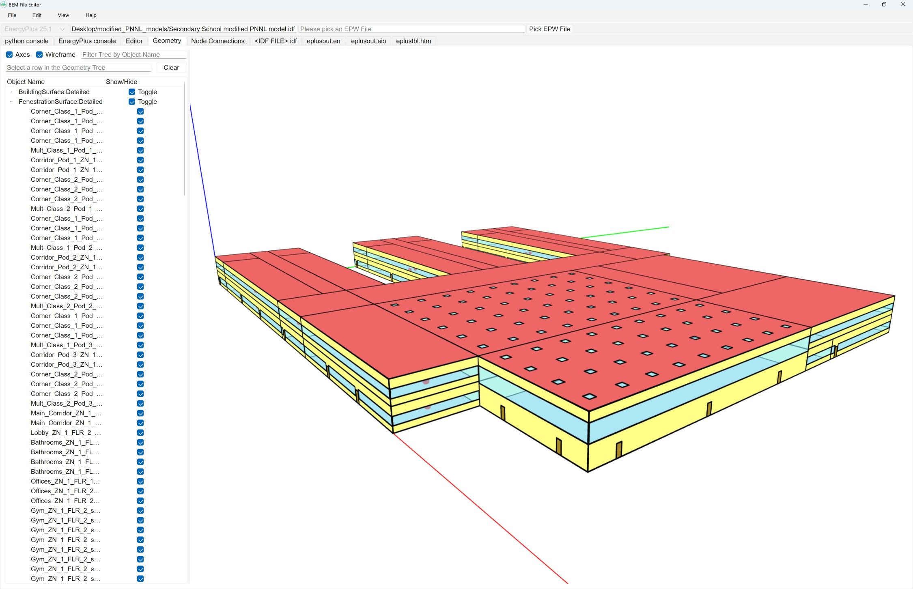Click the Pick EPW File button
913x589 pixels.
tap(549, 29)
